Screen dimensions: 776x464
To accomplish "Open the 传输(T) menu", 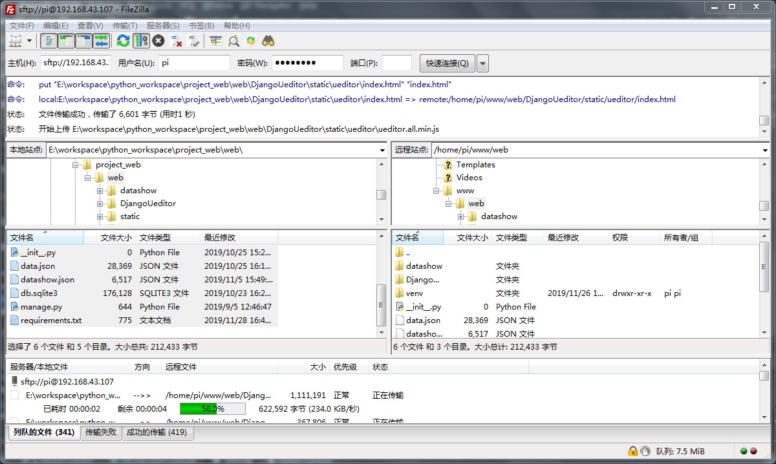I will click(125, 25).
